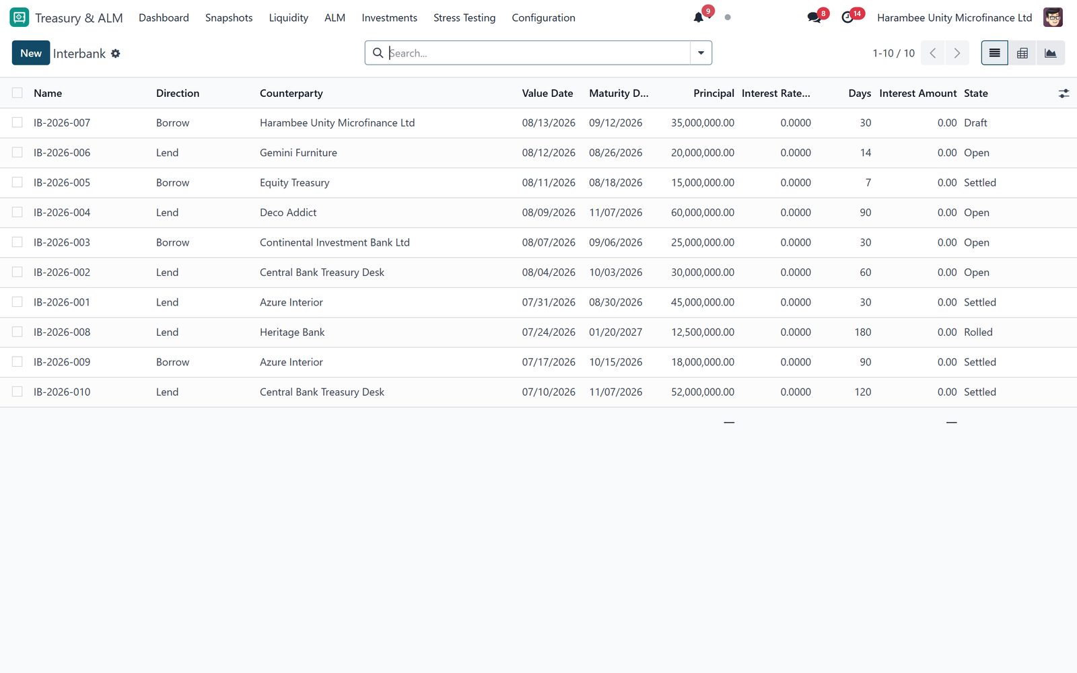The width and height of the screenshot is (1077, 673).
Task: Click the search magnifier icon
Action: pyautogui.click(x=378, y=53)
